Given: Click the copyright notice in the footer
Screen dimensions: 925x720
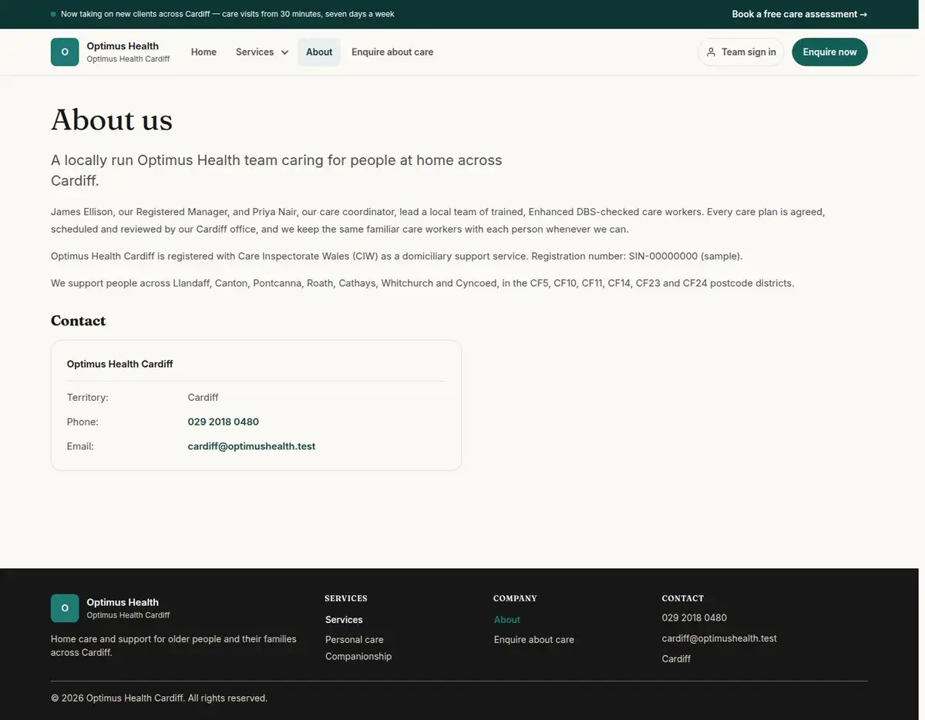Looking at the screenshot, I should (x=159, y=698).
